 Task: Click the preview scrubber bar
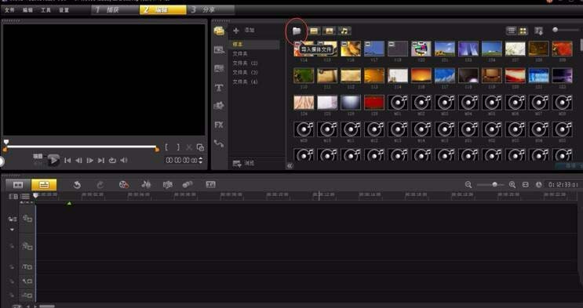[x=81, y=147]
